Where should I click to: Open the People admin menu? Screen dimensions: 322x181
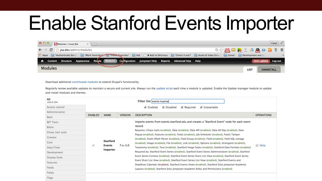tap(97, 61)
